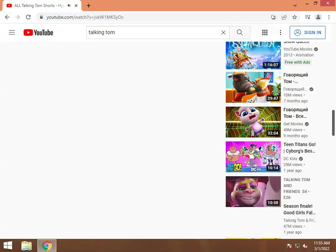The width and height of the screenshot is (336, 252).
Task: Open the tab search chevron
Action: coord(295,6)
